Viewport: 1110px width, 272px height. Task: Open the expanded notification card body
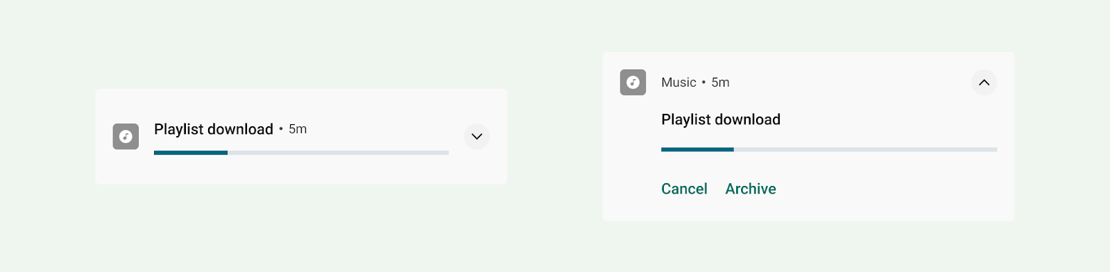pyautogui.click(x=809, y=137)
